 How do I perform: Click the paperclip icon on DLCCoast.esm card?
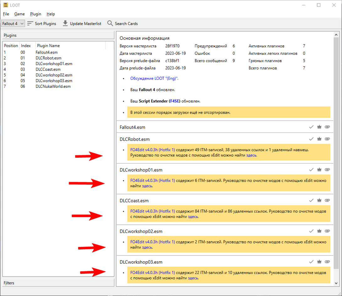coord(327,201)
